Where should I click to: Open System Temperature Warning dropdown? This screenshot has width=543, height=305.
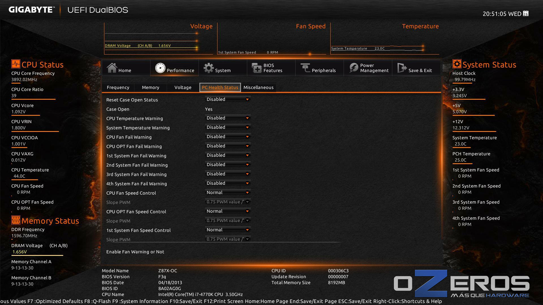[228, 127]
